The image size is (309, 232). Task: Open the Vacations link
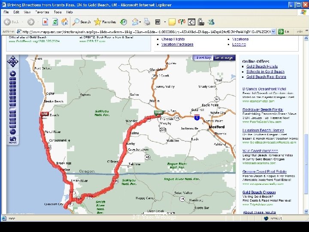[240, 39]
